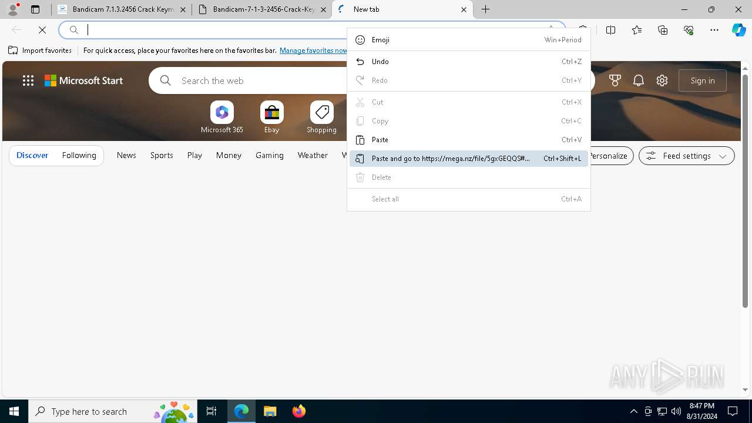Open Microsoft 365 quick link
The height and width of the screenshot is (423, 752).
pyautogui.click(x=222, y=117)
